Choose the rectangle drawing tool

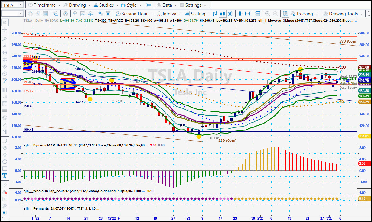5,169
